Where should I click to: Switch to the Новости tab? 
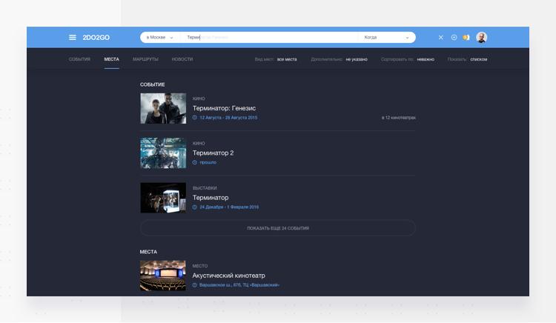click(x=182, y=59)
